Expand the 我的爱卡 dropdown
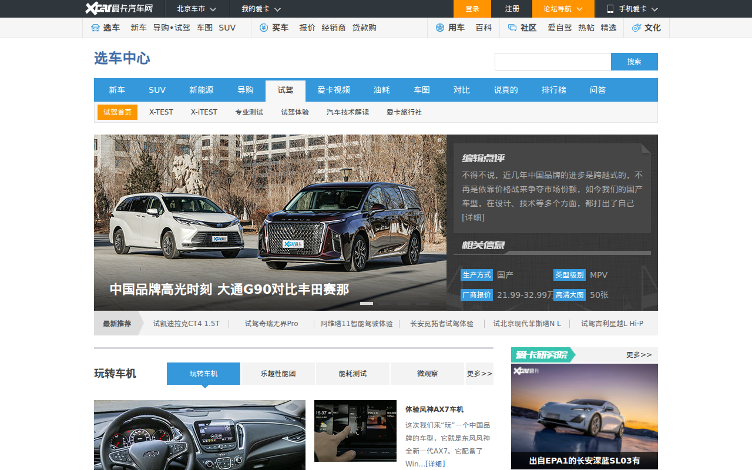This screenshot has height=470, width=752. [261, 9]
